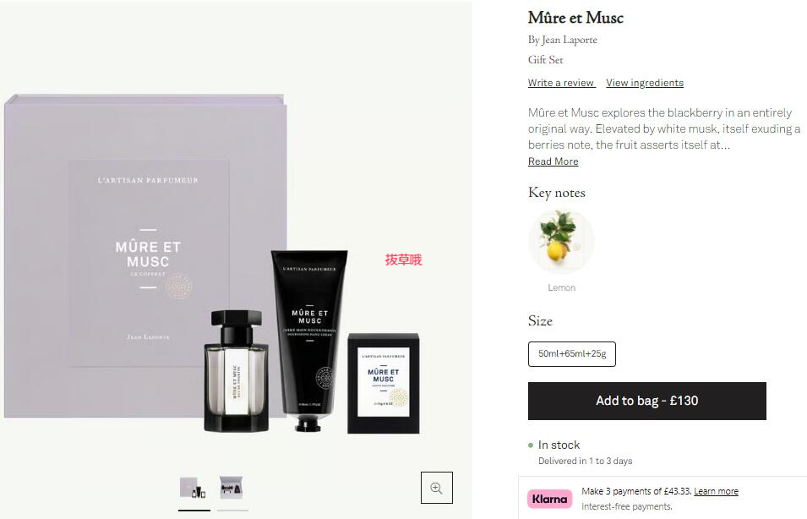Click the black soap box in image
This screenshot has width=807, height=519.
pyautogui.click(x=384, y=384)
